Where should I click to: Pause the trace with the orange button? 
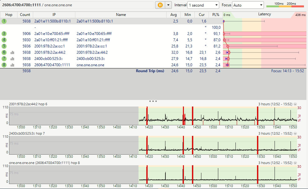coord(160,5)
